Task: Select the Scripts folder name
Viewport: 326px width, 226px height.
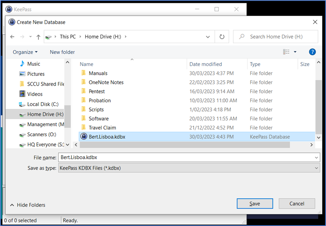Action: (96, 110)
